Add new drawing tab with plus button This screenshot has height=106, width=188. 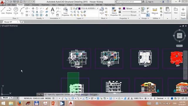22,22
